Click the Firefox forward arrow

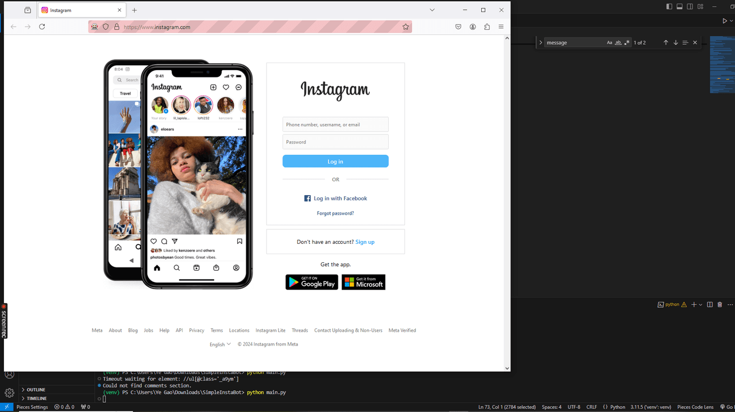(x=28, y=27)
